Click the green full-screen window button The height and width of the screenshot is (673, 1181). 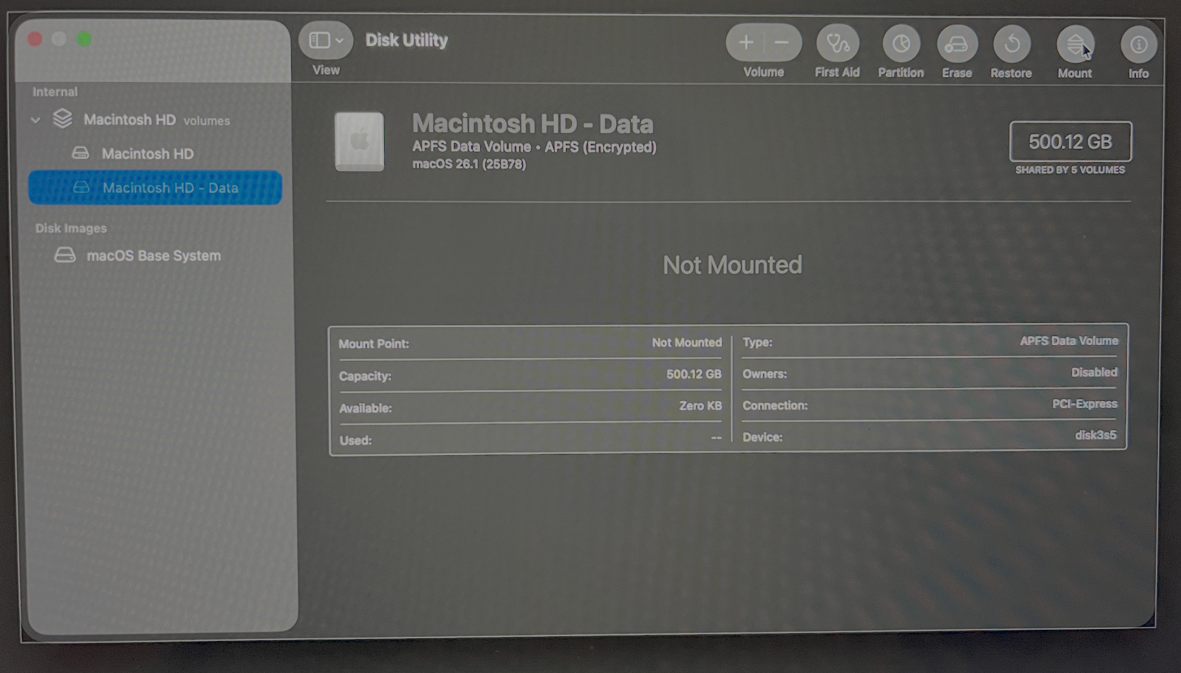pos(84,39)
